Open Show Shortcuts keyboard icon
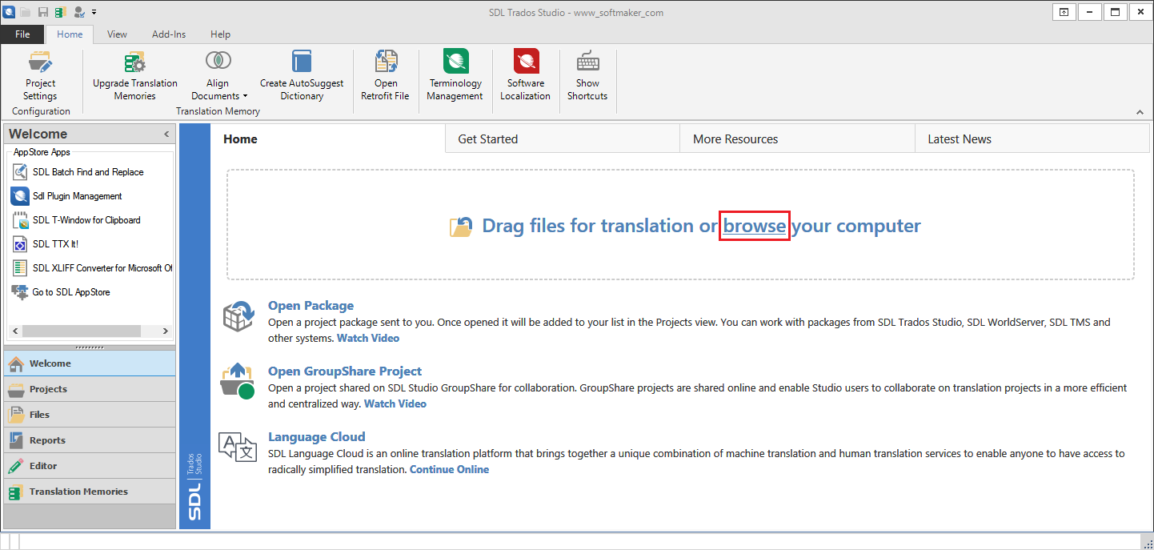This screenshot has height=550, width=1154. click(587, 62)
